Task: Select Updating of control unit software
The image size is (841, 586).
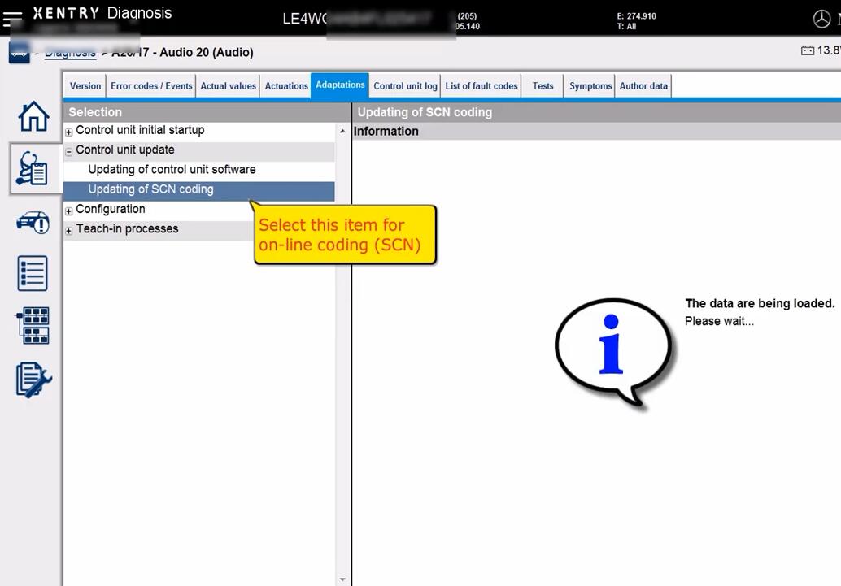Action: click(x=172, y=170)
